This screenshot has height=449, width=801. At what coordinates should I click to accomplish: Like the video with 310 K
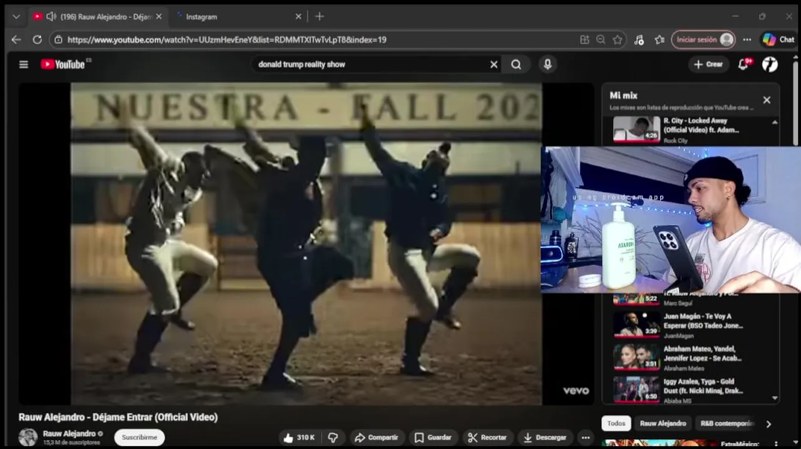pyautogui.click(x=298, y=438)
